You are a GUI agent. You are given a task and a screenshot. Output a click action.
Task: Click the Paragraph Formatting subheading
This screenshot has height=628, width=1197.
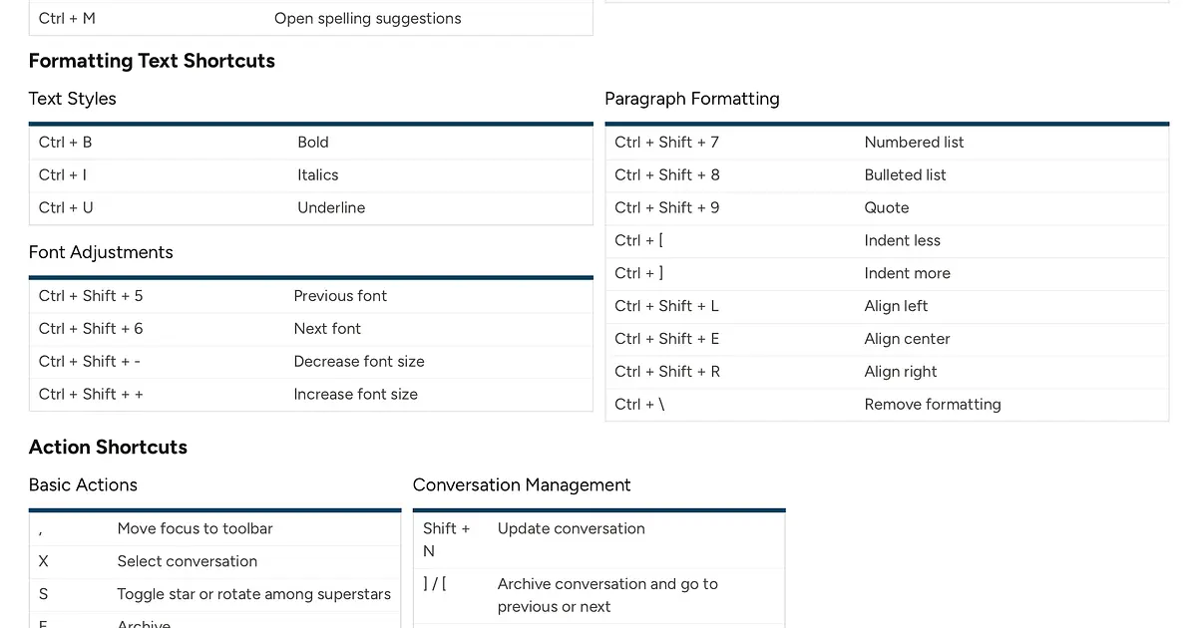(691, 99)
